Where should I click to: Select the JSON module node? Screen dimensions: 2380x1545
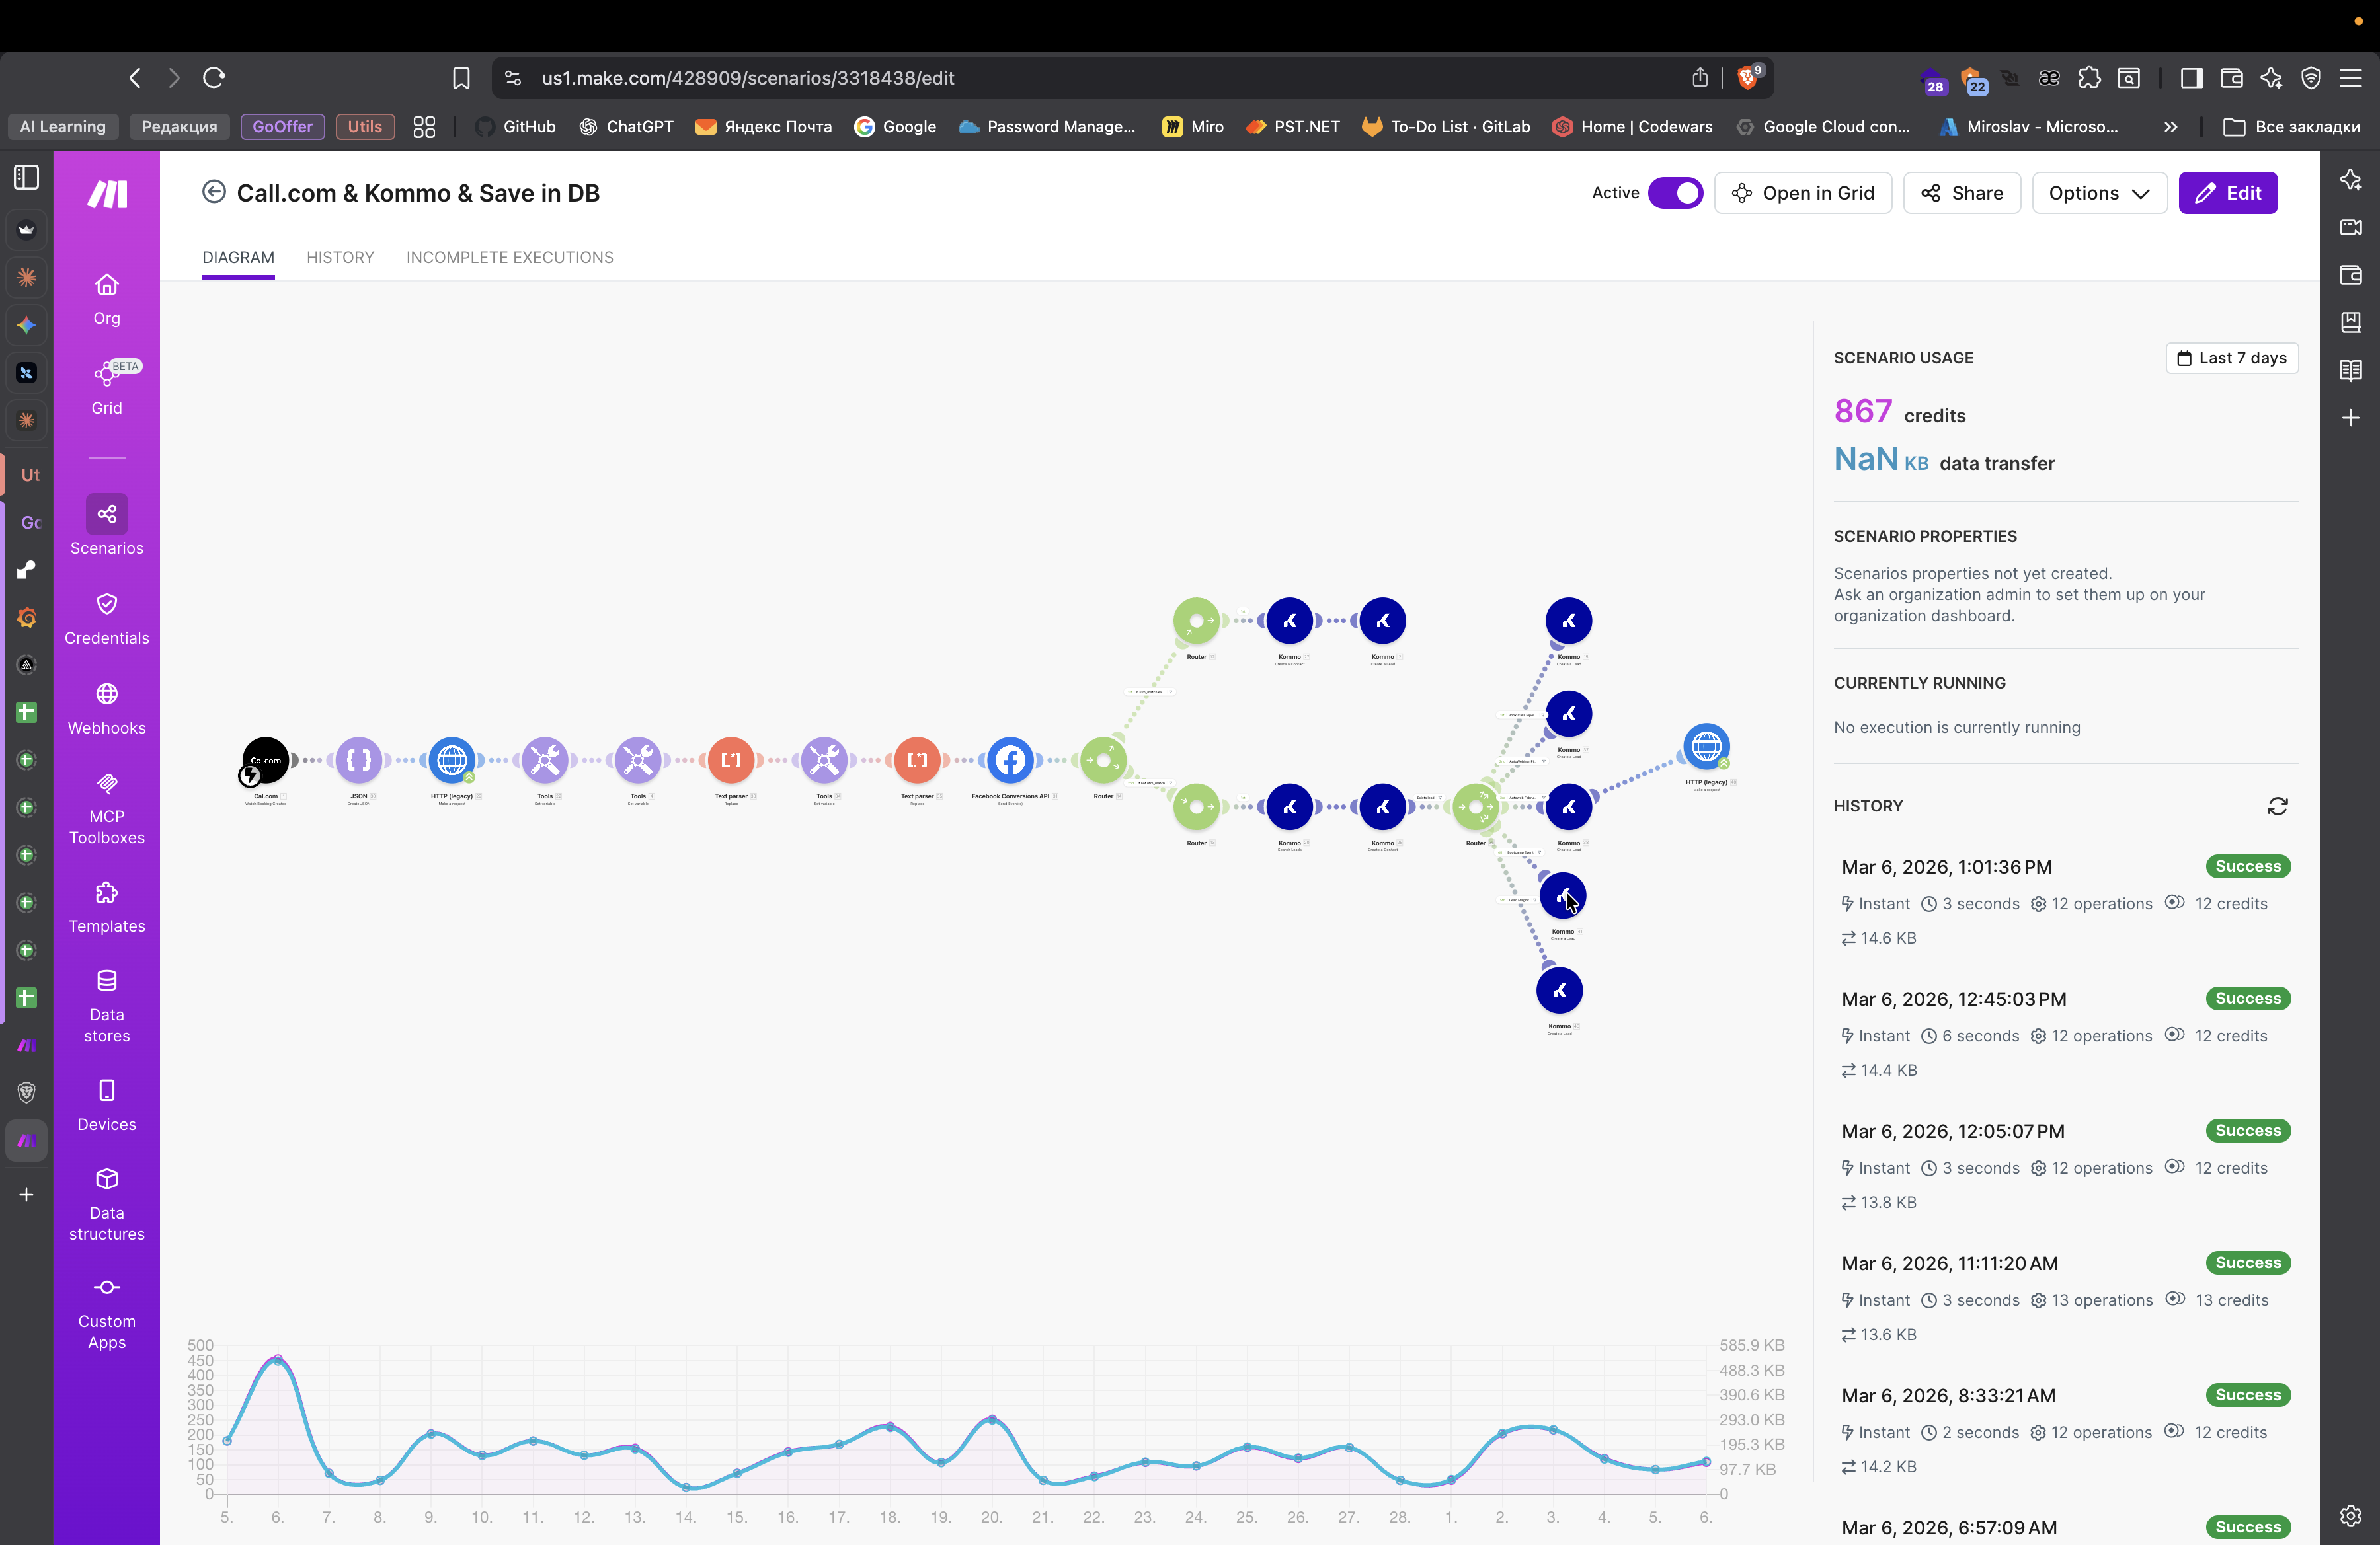pyautogui.click(x=358, y=761)
